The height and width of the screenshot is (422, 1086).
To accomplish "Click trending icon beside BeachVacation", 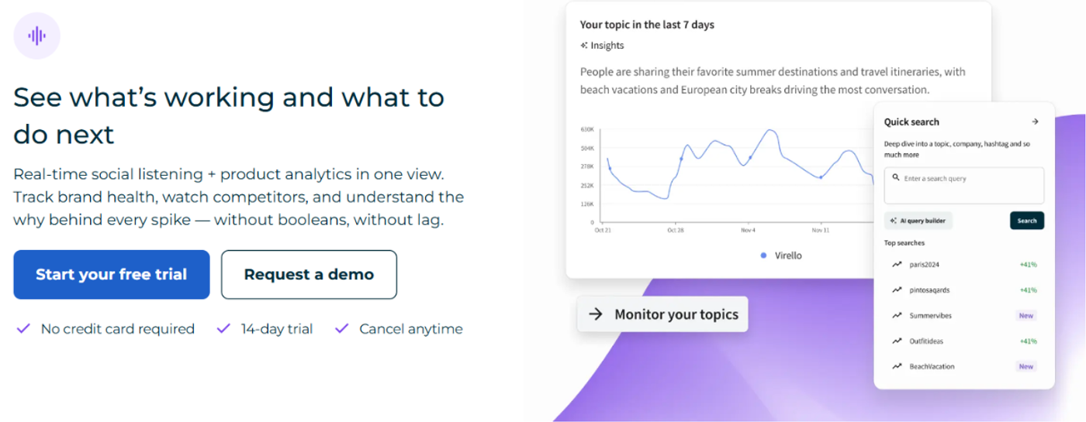I will click(x=897, y=366).
